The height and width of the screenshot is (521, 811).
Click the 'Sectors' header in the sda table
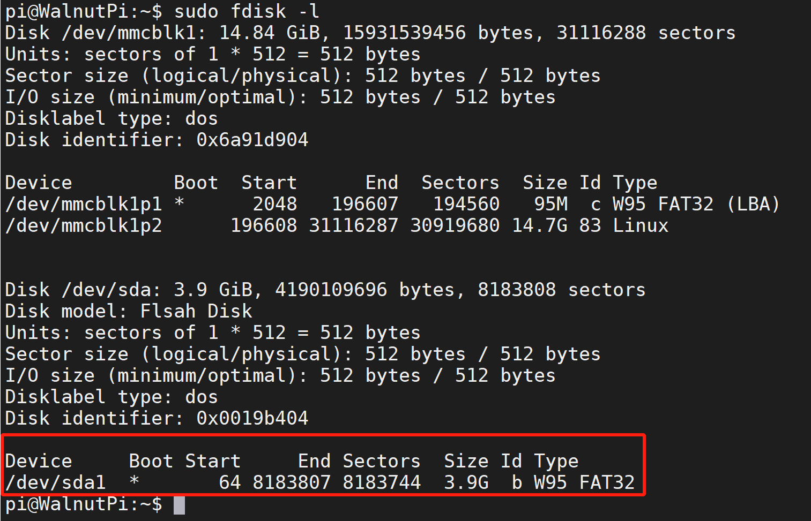click(382, 461)
